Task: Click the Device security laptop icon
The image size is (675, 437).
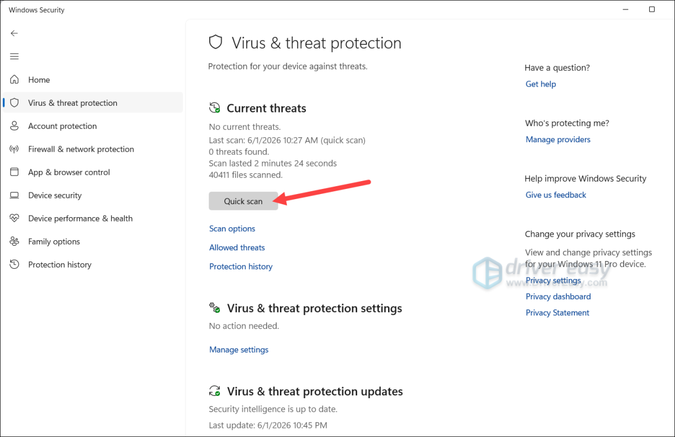Action: point(15,195)
